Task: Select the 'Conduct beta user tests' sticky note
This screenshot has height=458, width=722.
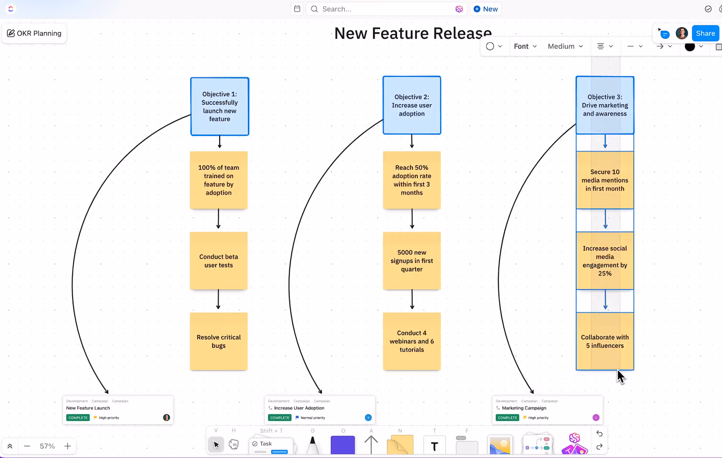Action: click(x=219, y=261)
